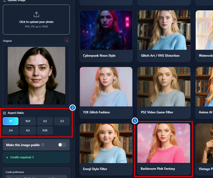Open the Watercolor style card
Viewport: 213px width, 178px height.
coord(204,36)
